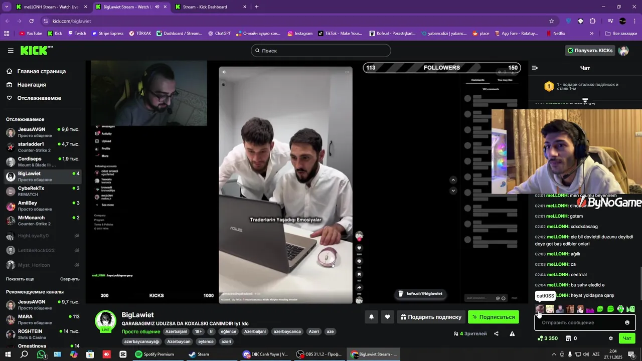Open recommended channel ROSHTEIN

(x=43, y=334)
